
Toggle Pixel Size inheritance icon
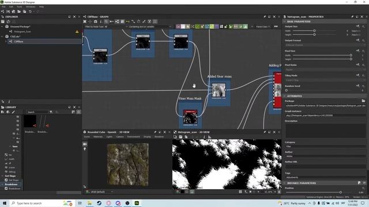[357, 51]
